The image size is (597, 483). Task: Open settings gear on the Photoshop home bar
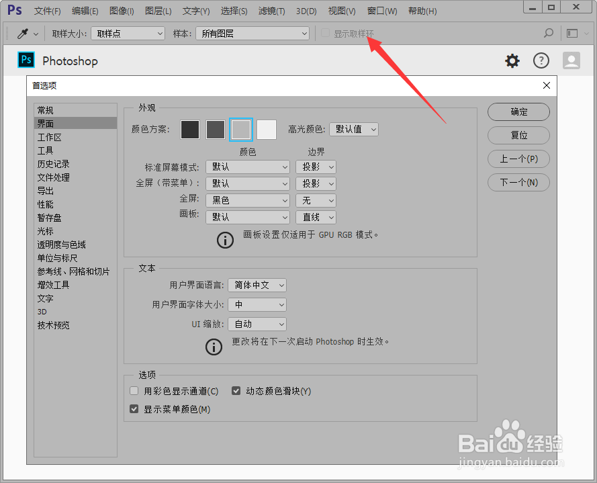point(512,60)
